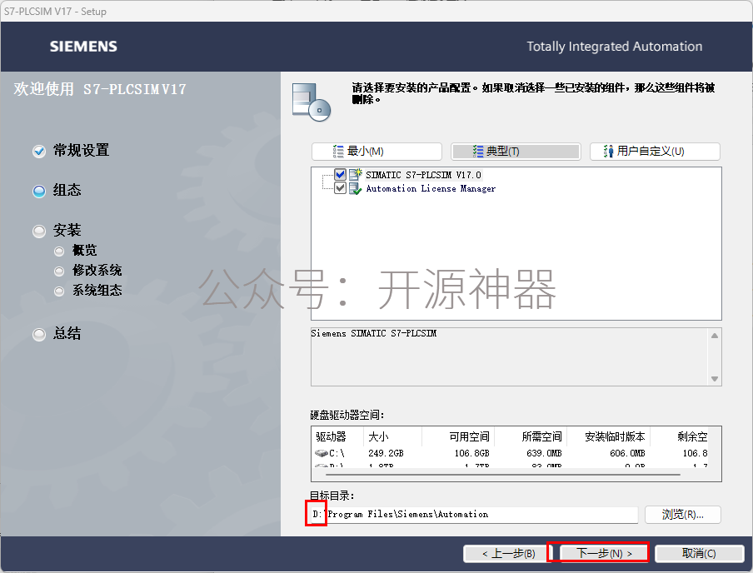This screenshot has height=573, width=753.
Task: Select the 修改系统 sub-step indicator
Action: tap(59, 271)
